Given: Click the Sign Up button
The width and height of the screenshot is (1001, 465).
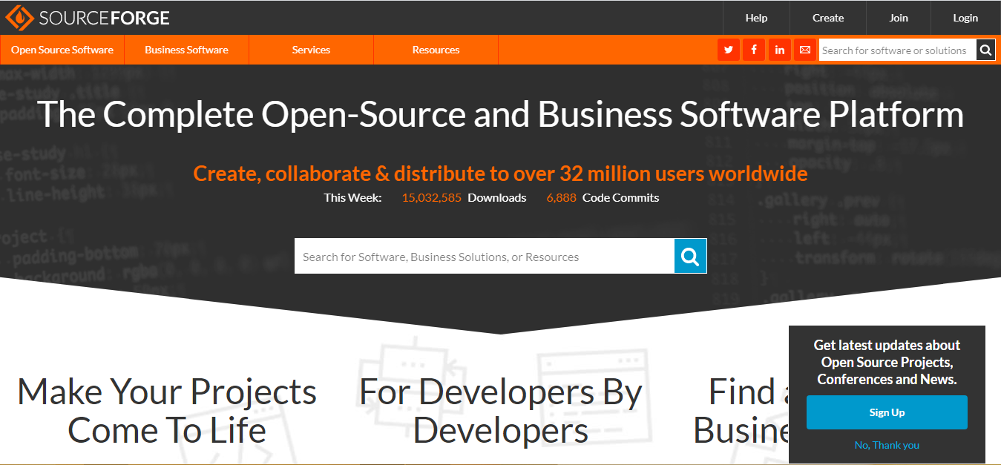Looking at the screenshot, I should point(886,412).
